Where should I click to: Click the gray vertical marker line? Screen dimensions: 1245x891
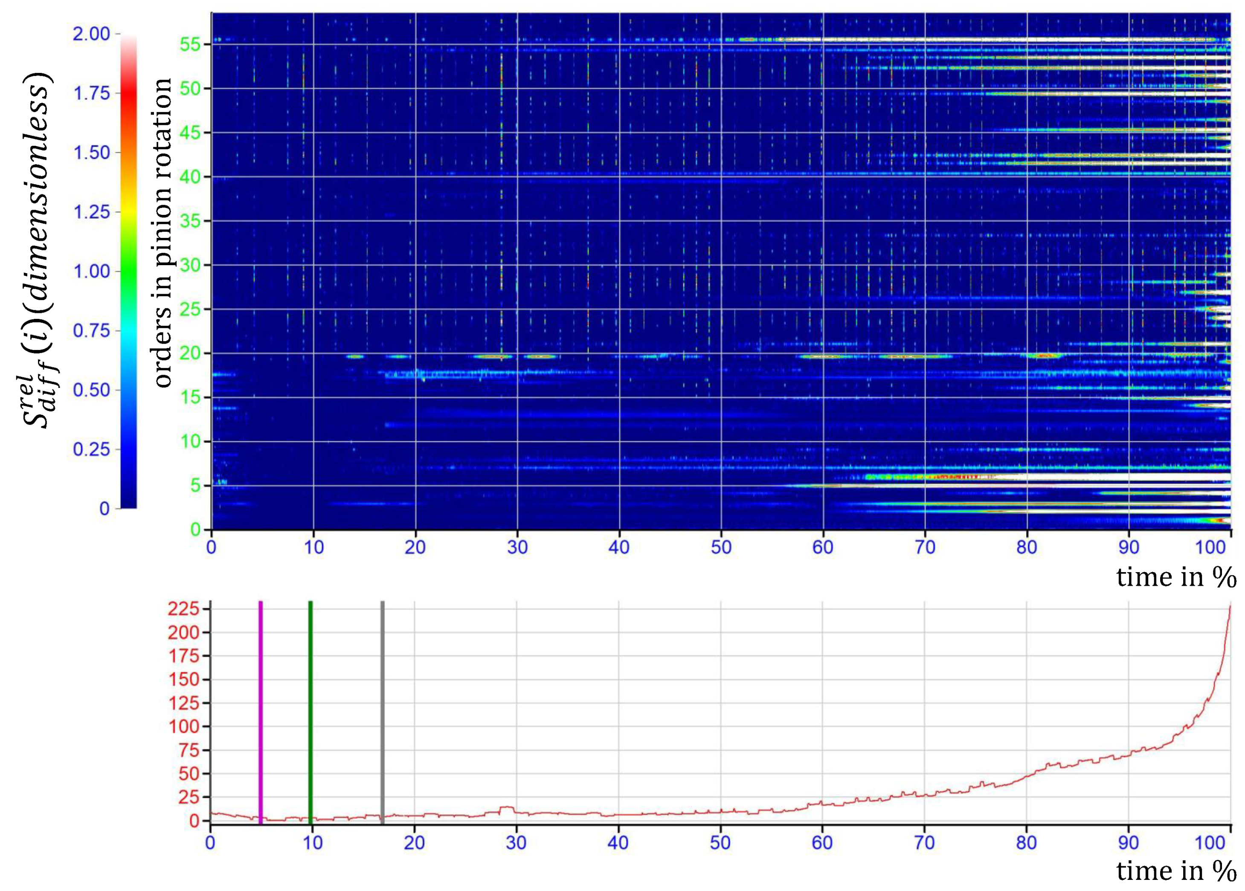point(383,712)
